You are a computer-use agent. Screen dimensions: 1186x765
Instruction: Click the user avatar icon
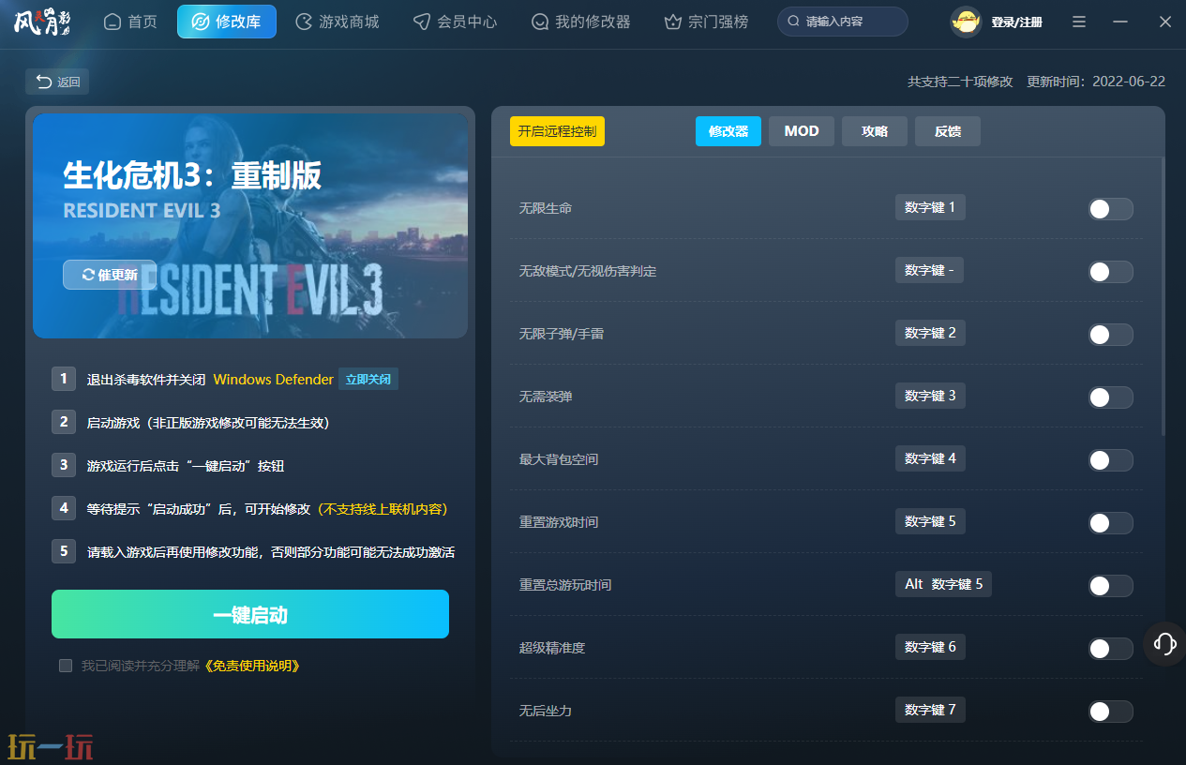(966, 22)
